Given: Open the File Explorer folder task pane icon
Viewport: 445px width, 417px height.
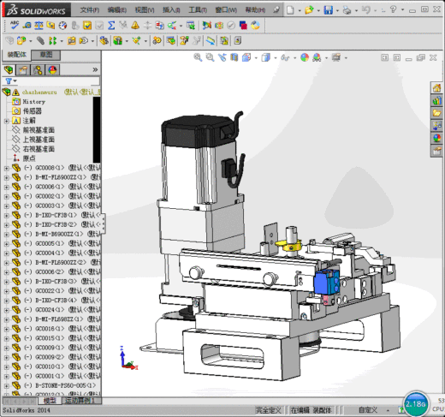Looking at the screenshot, I should click(436, 113).
